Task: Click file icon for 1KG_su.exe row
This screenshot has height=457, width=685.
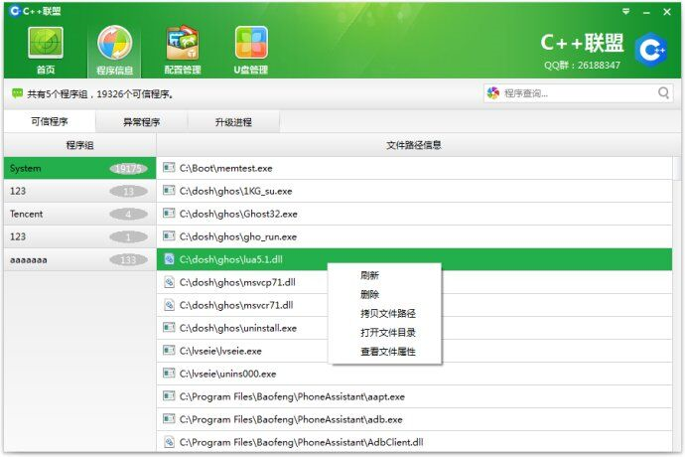Action: [x=169, y=190]
